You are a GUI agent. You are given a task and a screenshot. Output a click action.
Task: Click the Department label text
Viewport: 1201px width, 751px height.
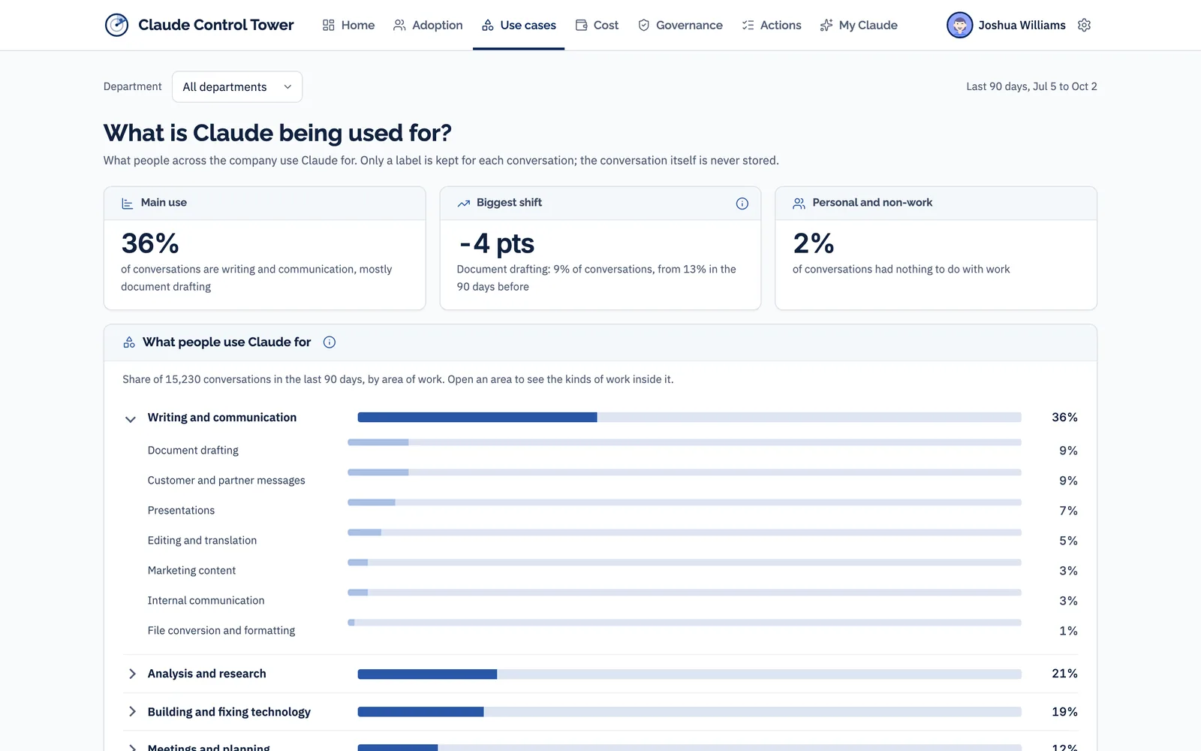point(133,86)
